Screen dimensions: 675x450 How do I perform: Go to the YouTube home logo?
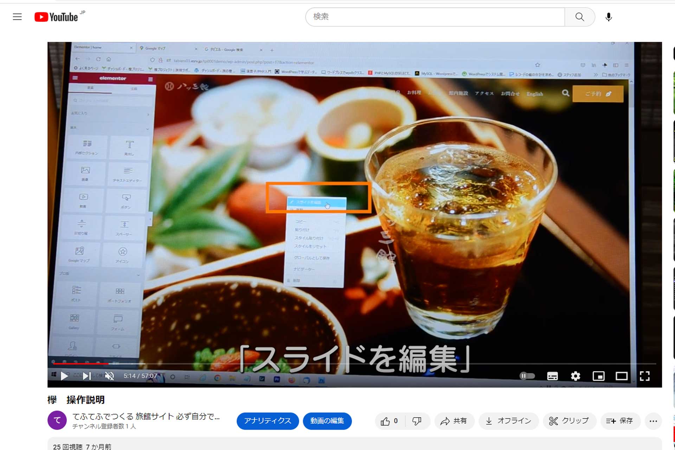coord(56,17)
